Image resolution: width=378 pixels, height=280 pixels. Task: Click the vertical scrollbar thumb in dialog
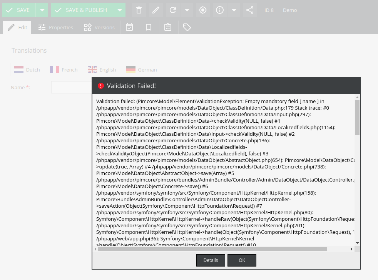[x=357, y=117]
